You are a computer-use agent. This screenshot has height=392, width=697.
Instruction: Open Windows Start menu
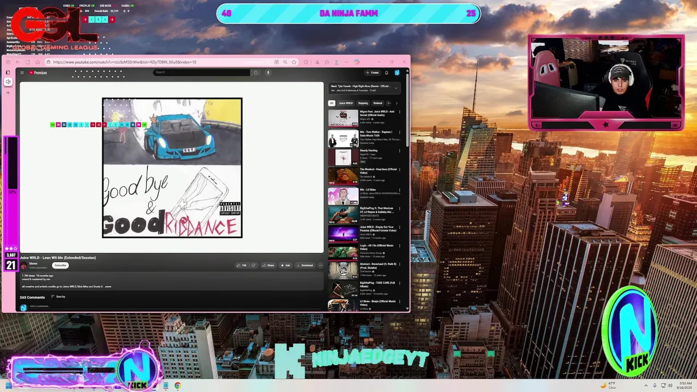pyautogui.click(x=8, y=385)
